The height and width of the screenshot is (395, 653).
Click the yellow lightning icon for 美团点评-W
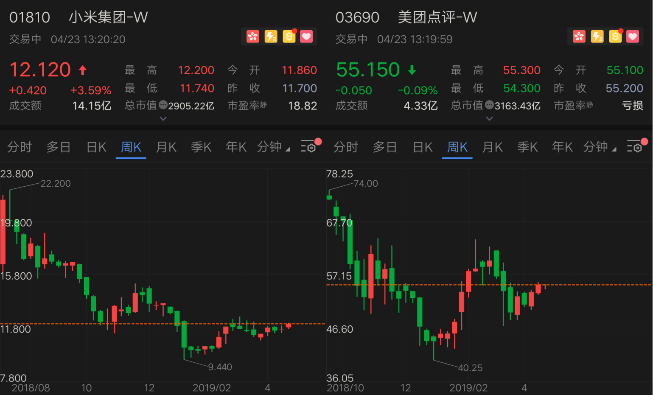pyautogui.click(x=597, y=36)
